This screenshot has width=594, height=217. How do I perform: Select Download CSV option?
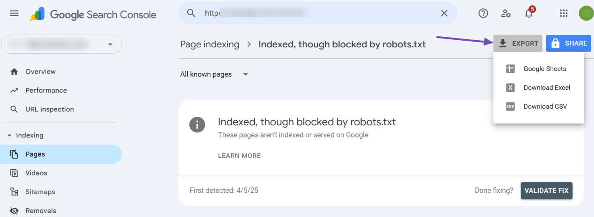(545, 107)
